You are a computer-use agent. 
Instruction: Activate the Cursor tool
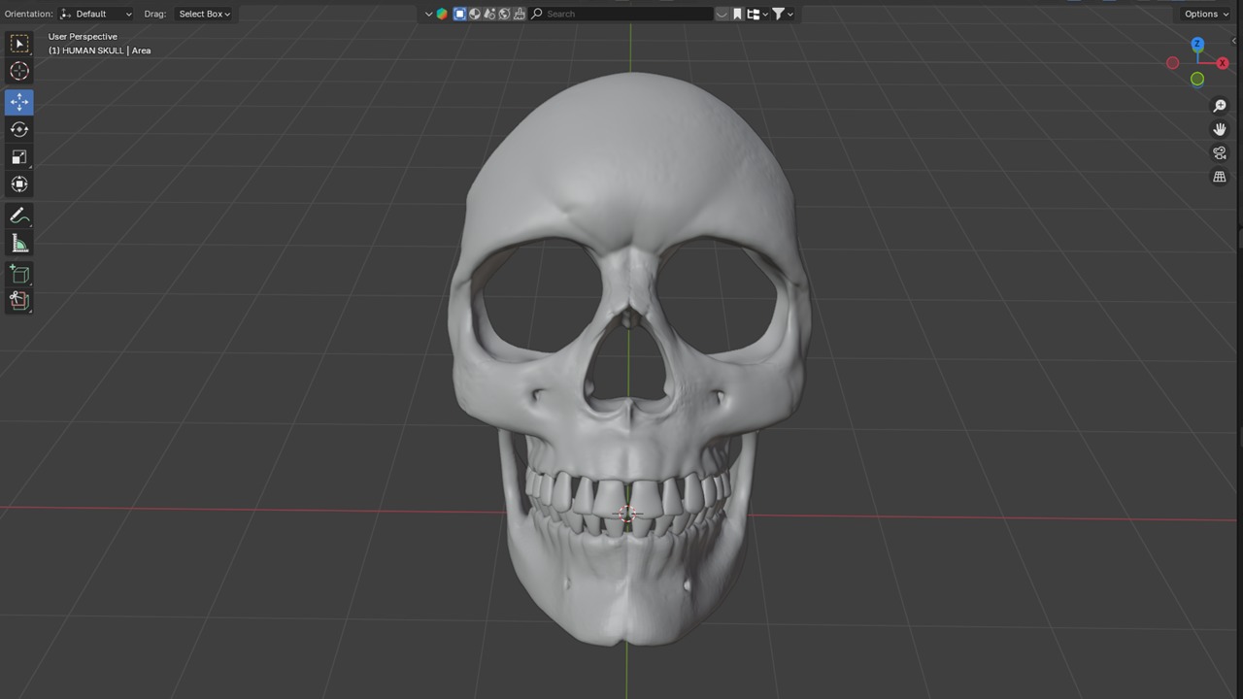point(19,71)
